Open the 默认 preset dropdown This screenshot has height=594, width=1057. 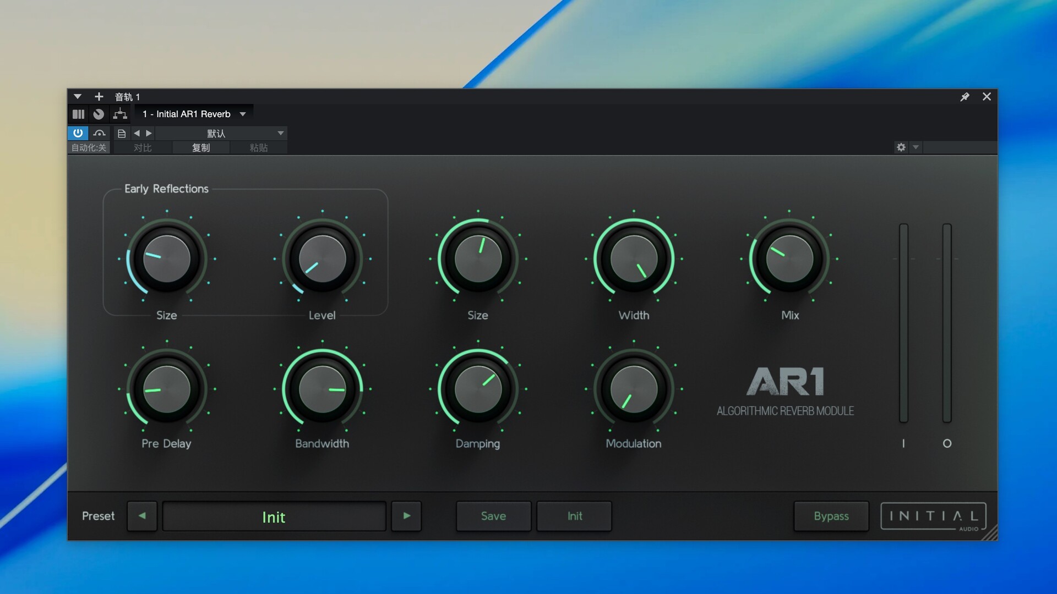click(221, 133)
